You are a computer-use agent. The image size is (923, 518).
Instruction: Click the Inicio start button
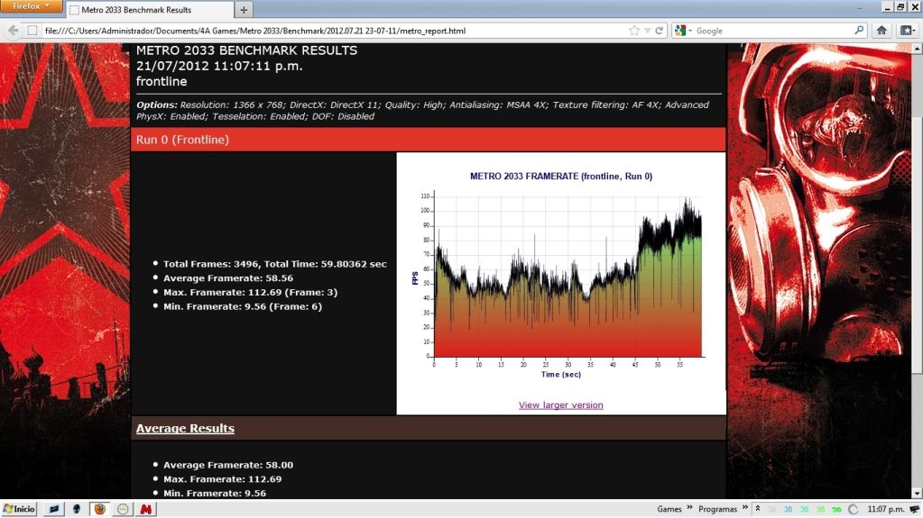point(19,509)
